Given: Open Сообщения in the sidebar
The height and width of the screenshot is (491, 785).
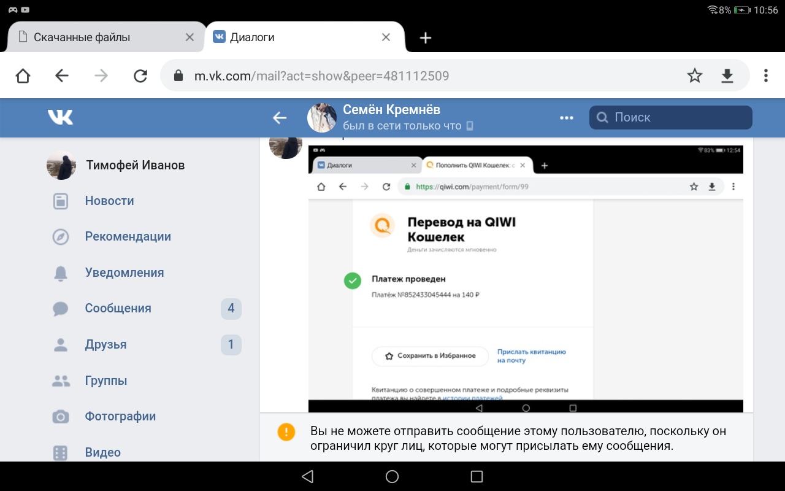Looking at the screenshot, I should 118,308.
